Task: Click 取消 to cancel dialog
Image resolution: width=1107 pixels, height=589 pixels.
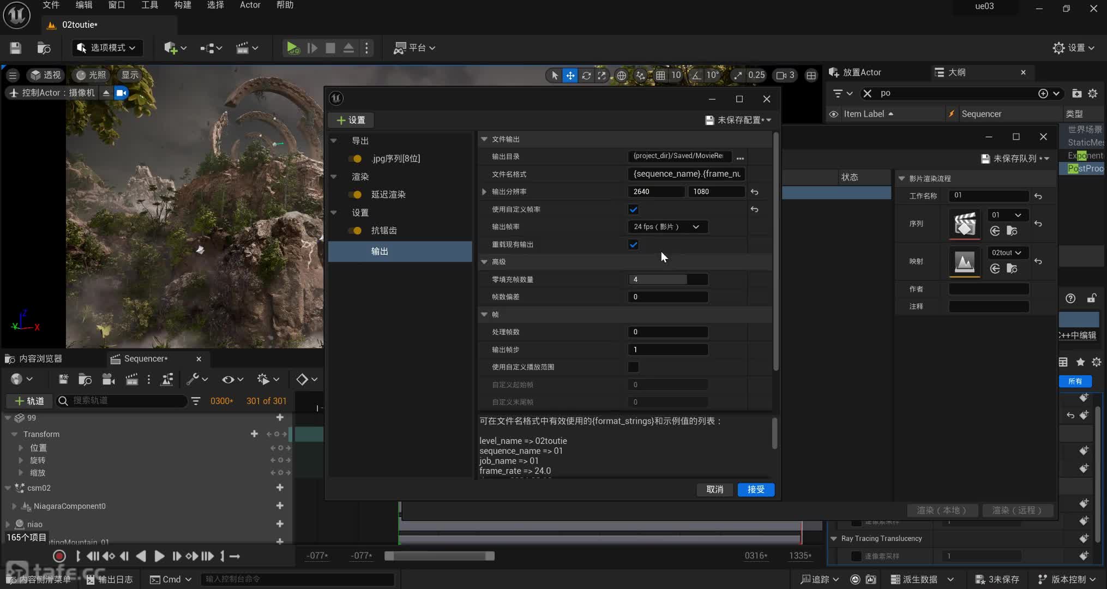Action: coord(715,490)
